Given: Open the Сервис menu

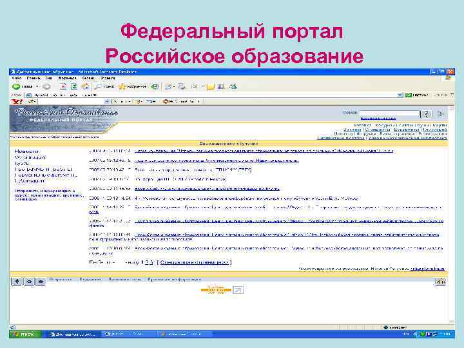Looking at the screenshot, I should coord(88,78).
